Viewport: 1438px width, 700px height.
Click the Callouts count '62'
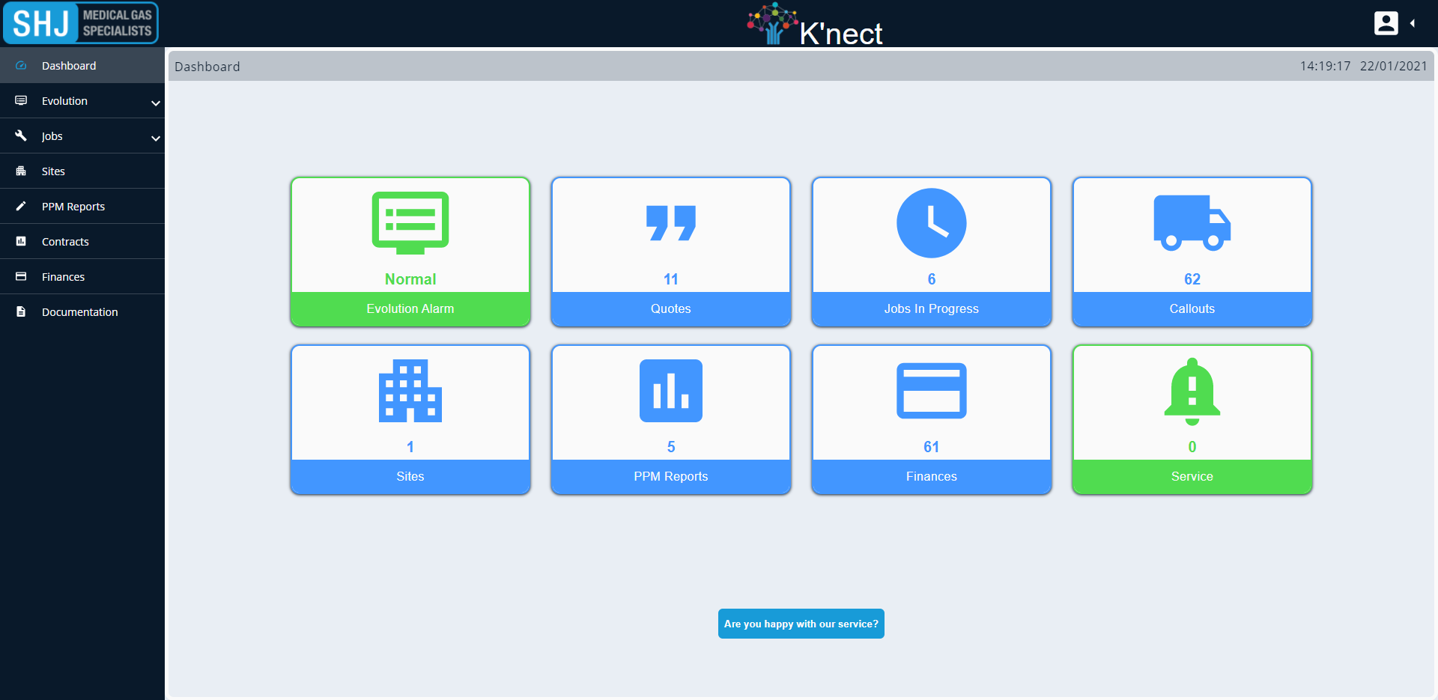click(1192, 279)
